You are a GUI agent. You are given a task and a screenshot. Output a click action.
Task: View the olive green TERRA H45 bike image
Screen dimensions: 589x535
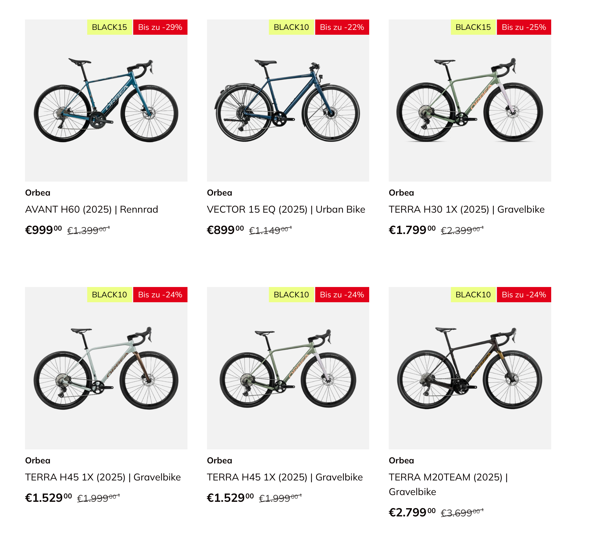pyautogui.click(x=288, y=368)
